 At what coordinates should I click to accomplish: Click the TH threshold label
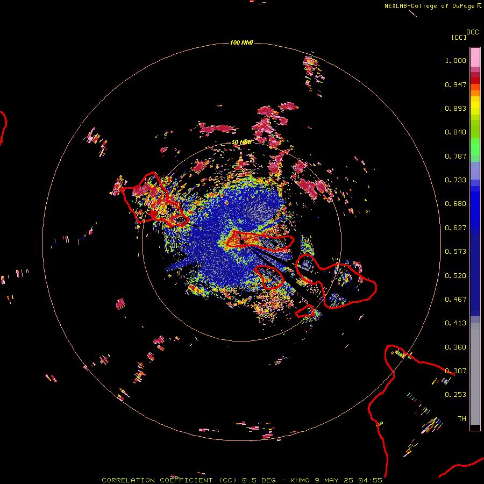(462, 419)
